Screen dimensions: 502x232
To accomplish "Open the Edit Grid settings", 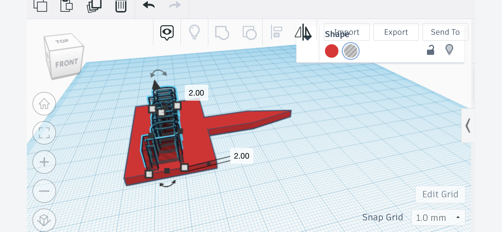I will (440, 194).
